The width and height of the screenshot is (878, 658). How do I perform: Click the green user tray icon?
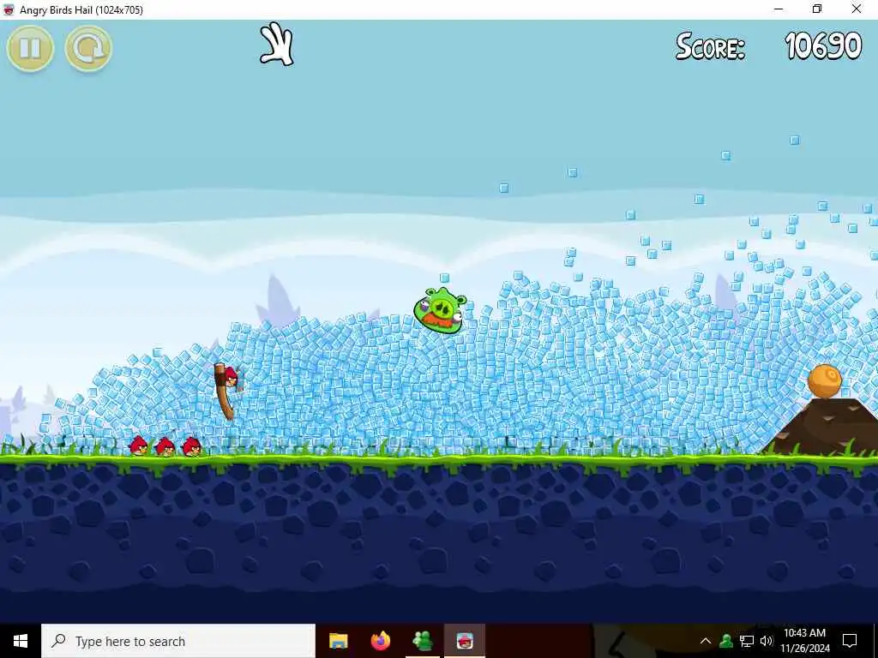click(x=726, y=641)
